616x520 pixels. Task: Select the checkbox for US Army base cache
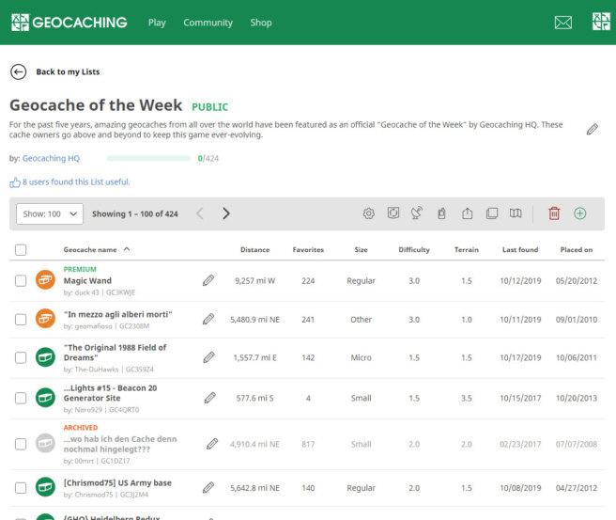click(x=21, y=488)
